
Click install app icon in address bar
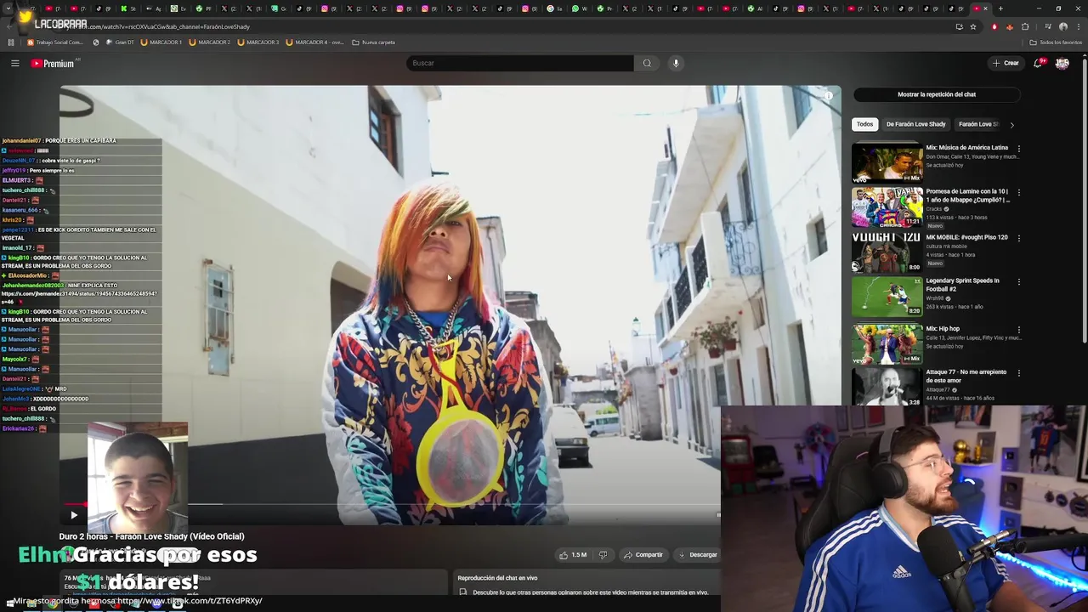[959, 26]
